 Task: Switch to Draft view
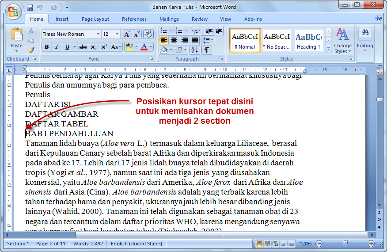tap(292, 244)
